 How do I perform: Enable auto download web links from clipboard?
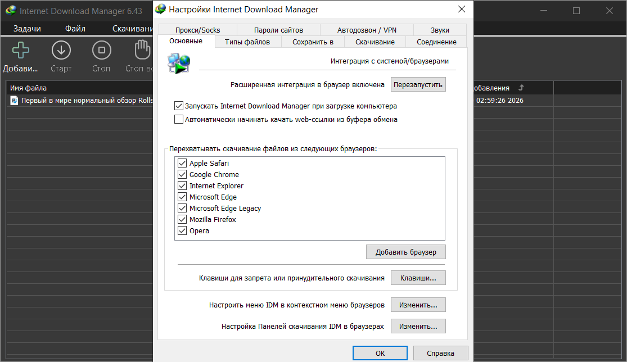[x=179, y=120]
